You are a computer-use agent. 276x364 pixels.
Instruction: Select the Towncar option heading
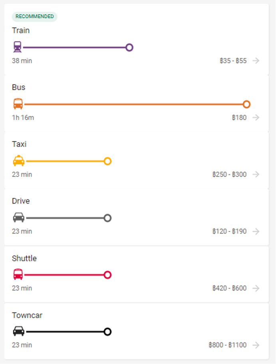pyautogui.click(x=27, y=315)
